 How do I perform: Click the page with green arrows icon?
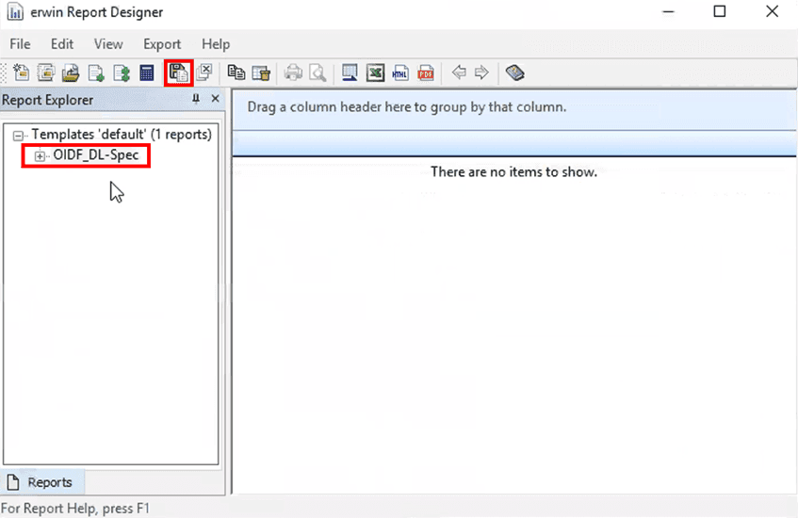tap(122, 73)
